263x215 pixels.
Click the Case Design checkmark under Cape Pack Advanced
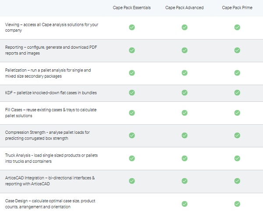click(185, 204)
